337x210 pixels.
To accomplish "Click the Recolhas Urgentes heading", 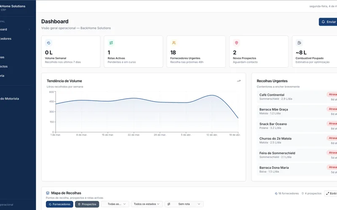I will click(x=272, y=81).
